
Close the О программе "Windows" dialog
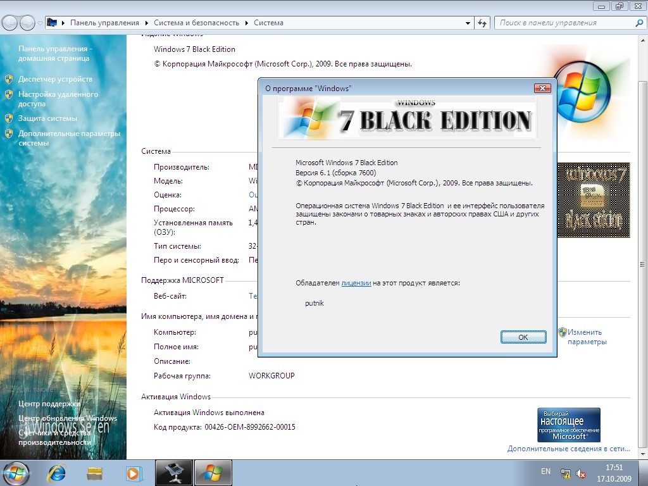point(542,88)
